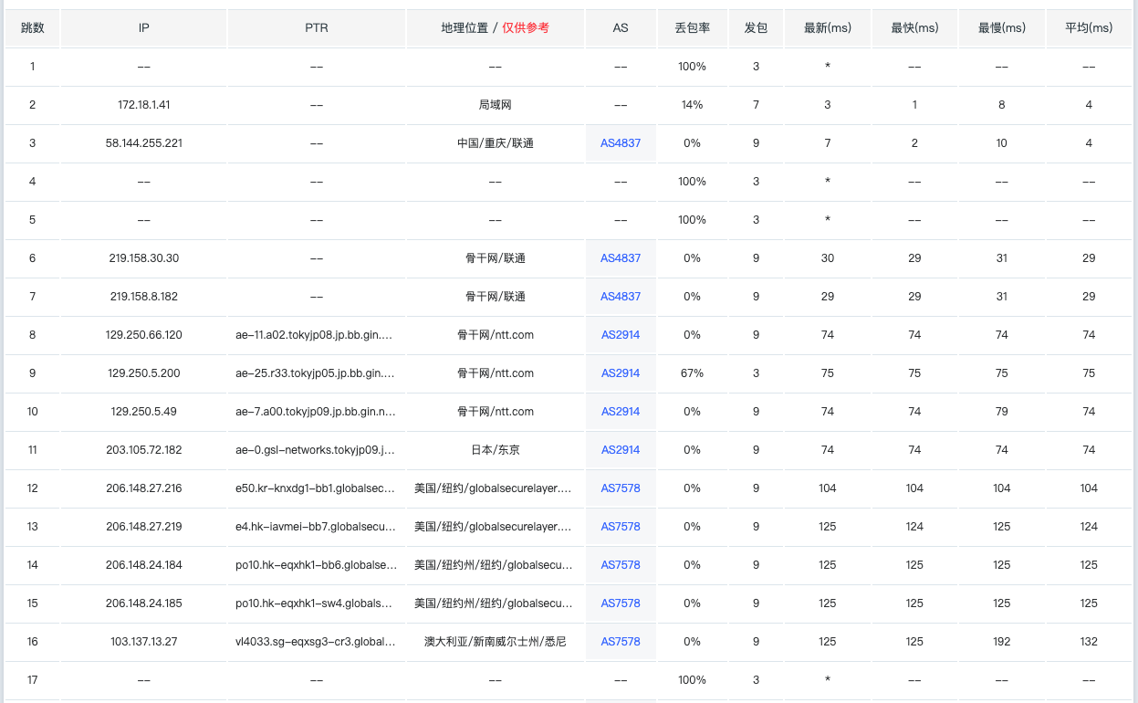Click the 丢包率 column header
This screenshot has width=1138, height=703.
pos(693,28)
